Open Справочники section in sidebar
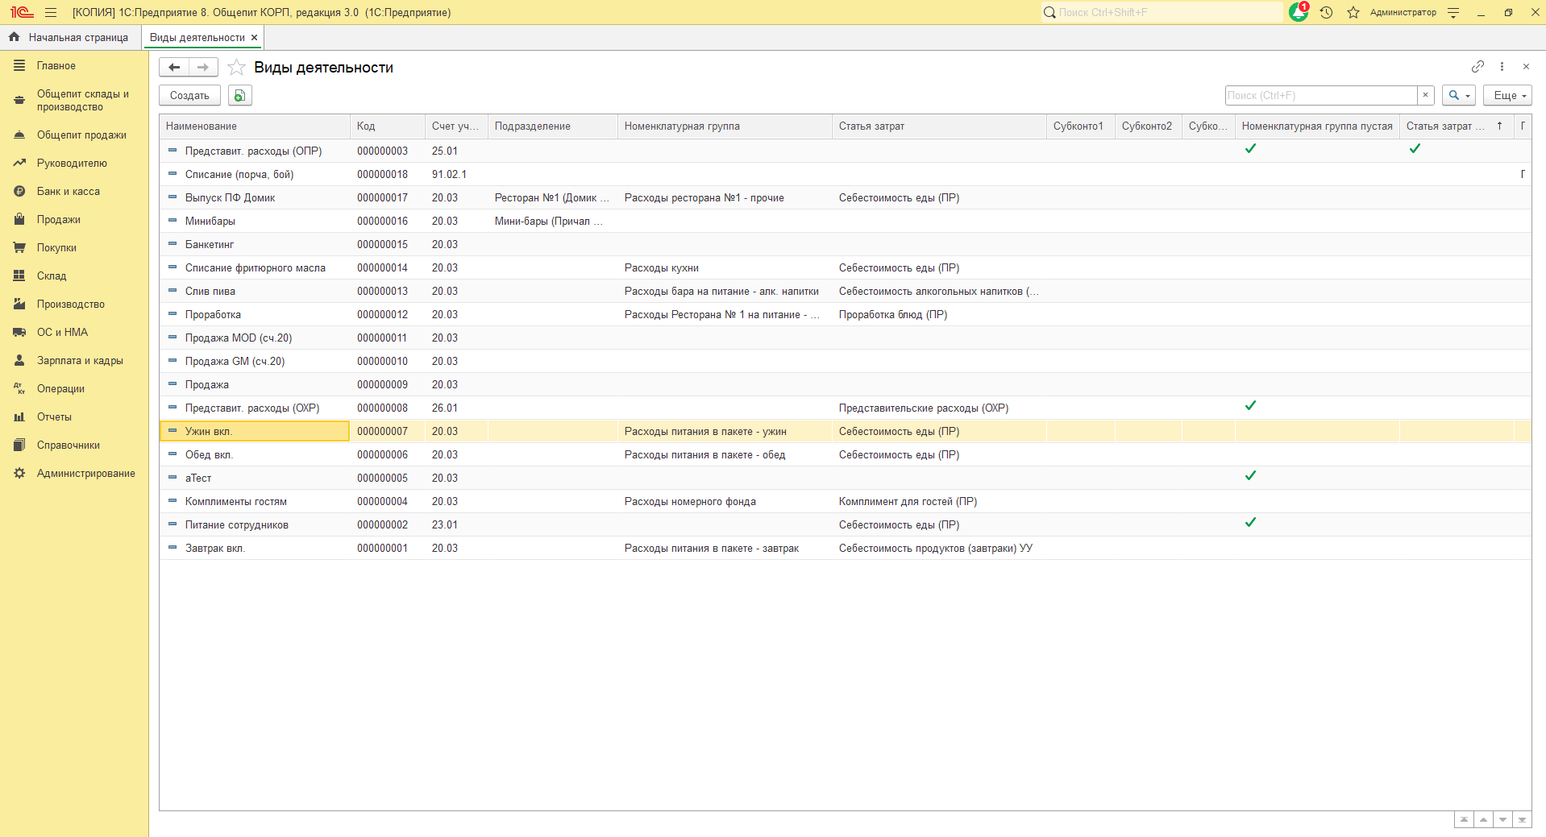 [x=69, y=445]
